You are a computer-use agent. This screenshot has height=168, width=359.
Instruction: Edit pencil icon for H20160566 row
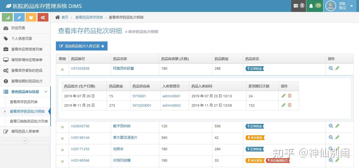(x=337, y=160)
